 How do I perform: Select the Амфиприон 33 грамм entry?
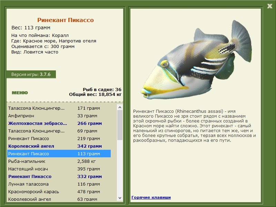(59, 116)
